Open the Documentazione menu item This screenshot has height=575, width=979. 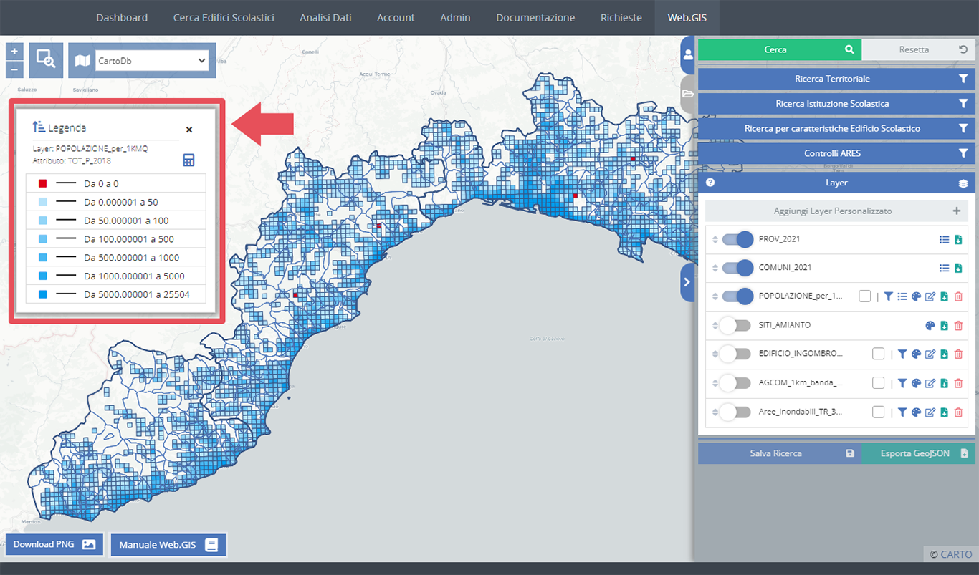(x=535, y=17)
